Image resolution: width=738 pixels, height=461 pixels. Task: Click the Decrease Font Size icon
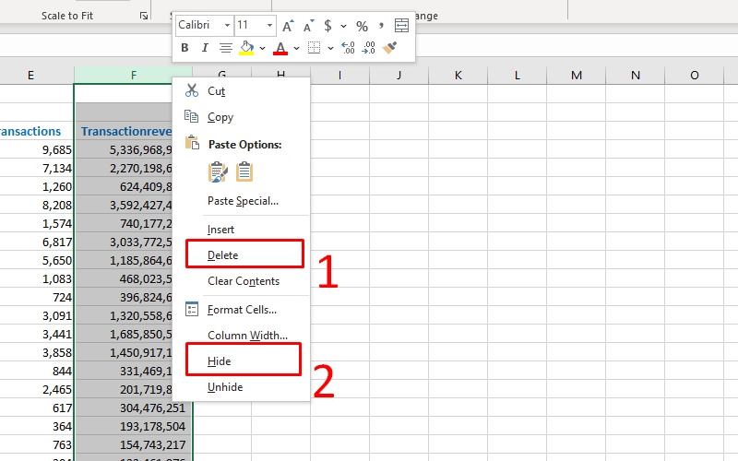click(x=308, y=26)
